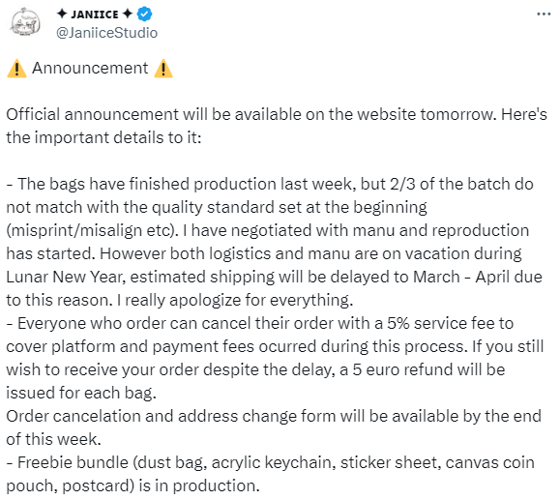Click the words 'Lunar New Year'
This screenshot has height=500, width=560.
(64, 277)
